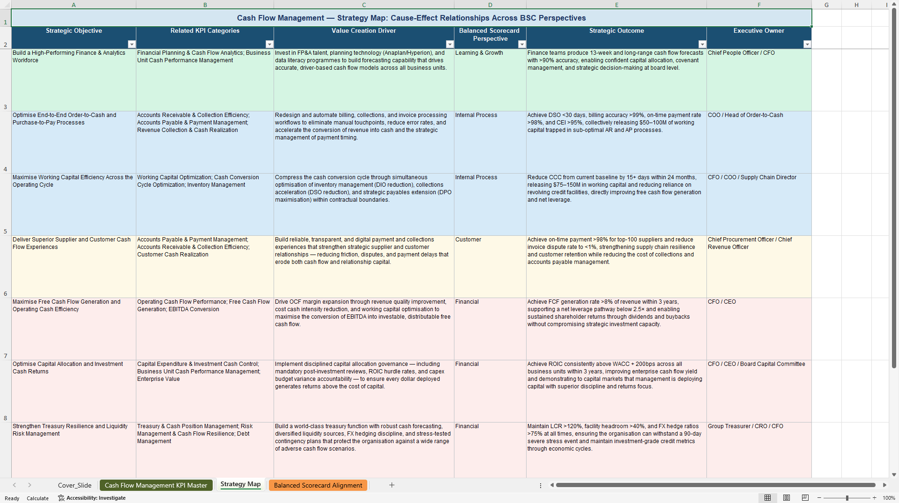This screenshot has height=503, width=899.
Task: Select the Strategy Map sheet tab
Action: (x=240, y=484)
